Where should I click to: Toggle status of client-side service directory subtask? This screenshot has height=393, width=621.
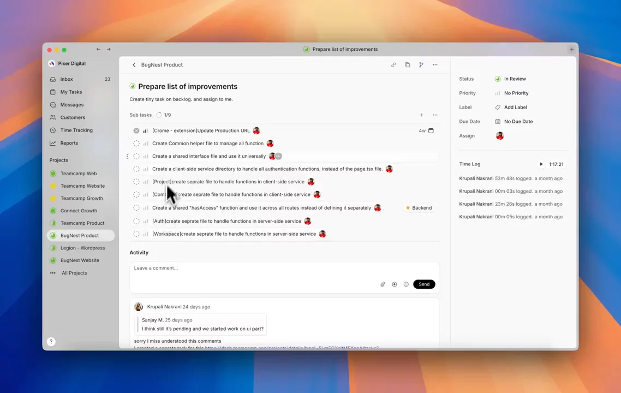(136, 169)
